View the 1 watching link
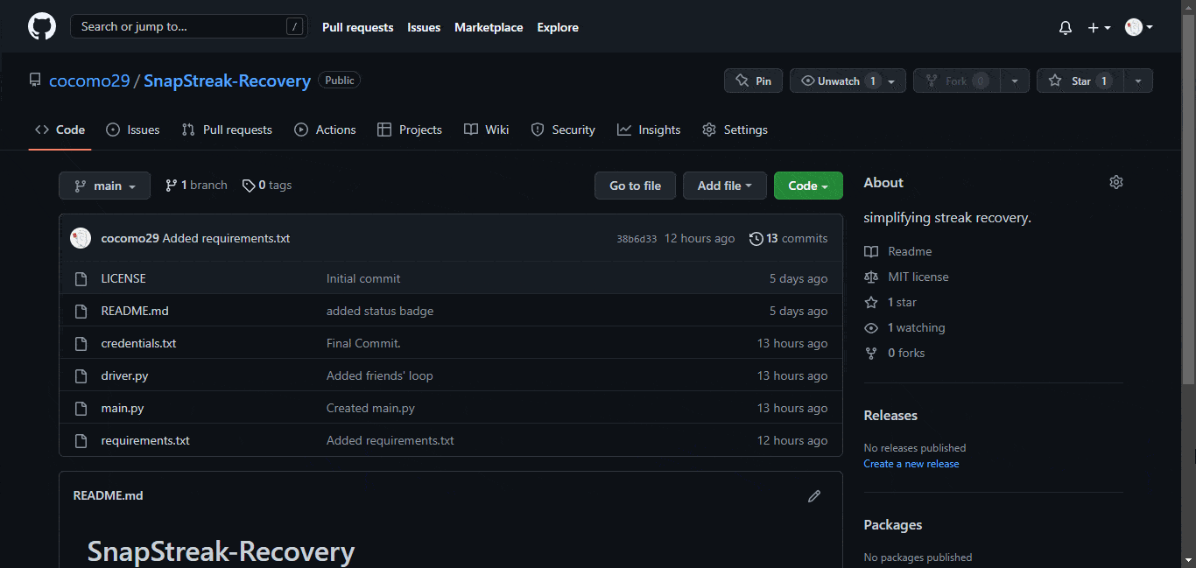This screenshot has height=568, width=1196. (904, 327)
